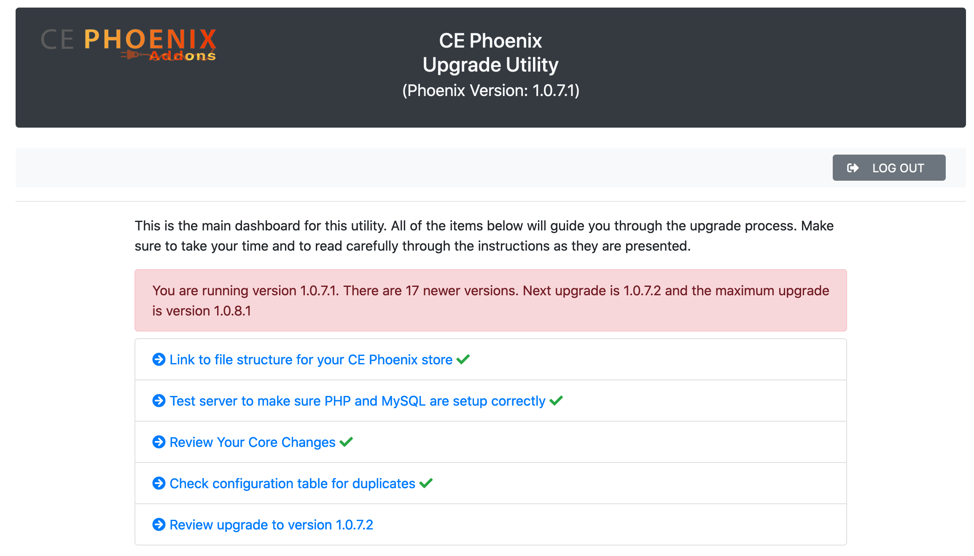Click green checkmark after Core Changes item
The image size is (974, 556).
(x=346, y=442)
